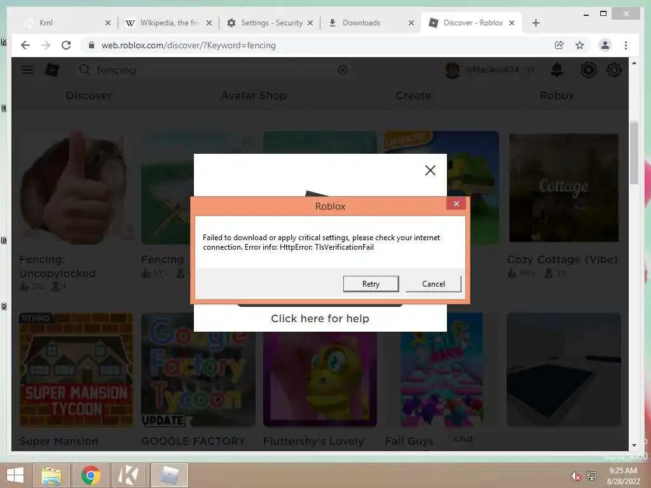Open Roblox settings gear

tap(614, 70)
